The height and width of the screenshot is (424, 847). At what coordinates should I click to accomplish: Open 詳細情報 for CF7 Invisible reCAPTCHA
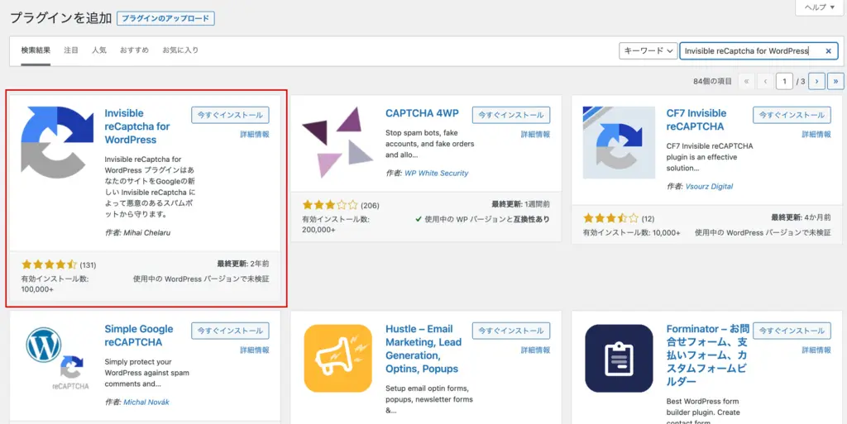click(x=816, y=135)
